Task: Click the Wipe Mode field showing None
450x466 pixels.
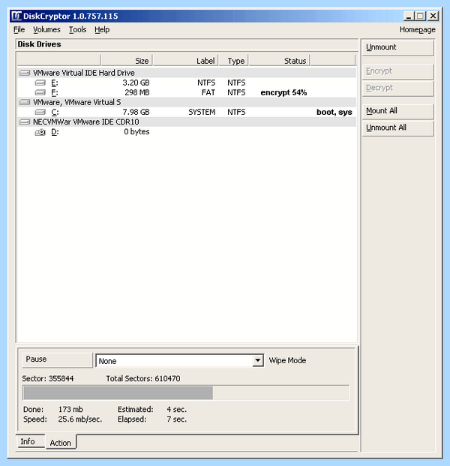Action: point(179,361)
